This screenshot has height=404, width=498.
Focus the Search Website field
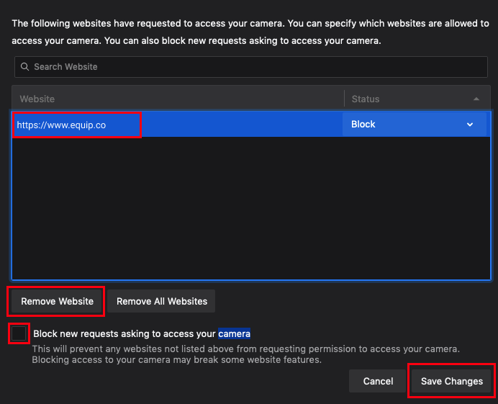pos(252,67)
